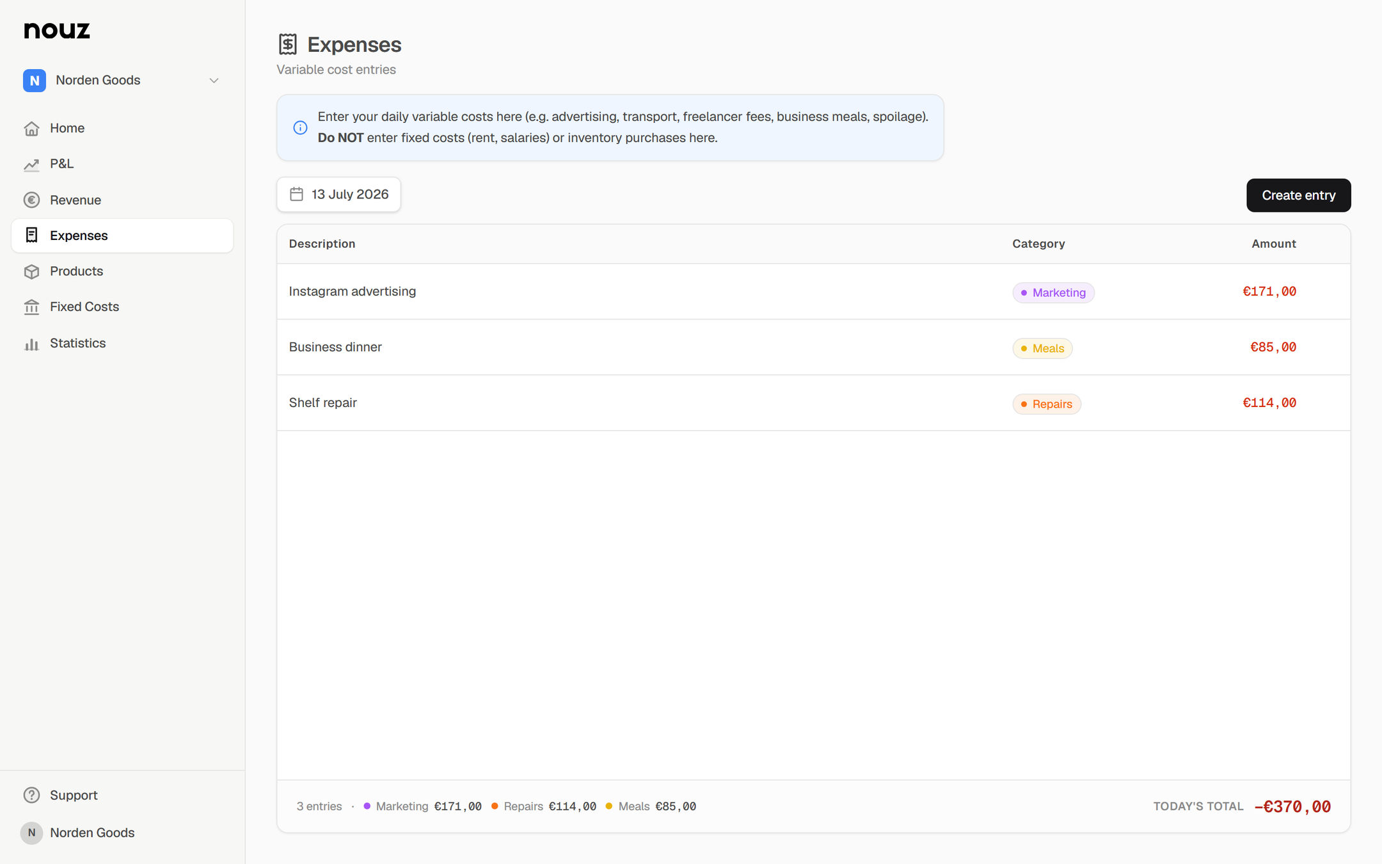The image size is (1382, 864).
Task: Click the Revenue euro coin icon
Action: [x=31, y=200]
